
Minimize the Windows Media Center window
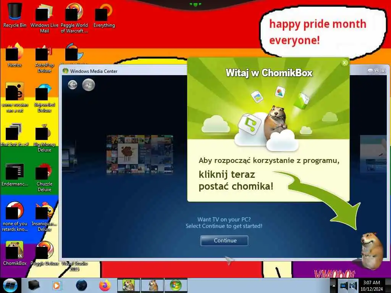pos(370,71)
